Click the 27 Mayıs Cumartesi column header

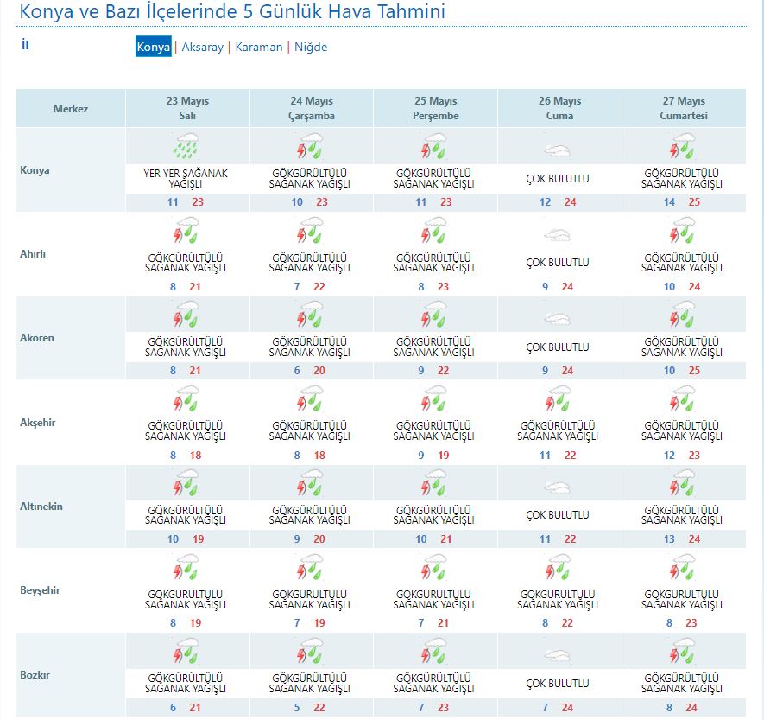tap(683, 108)
